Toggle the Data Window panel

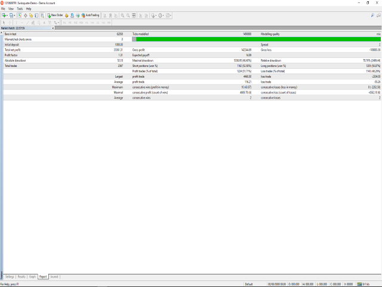(x=25, y=16)
